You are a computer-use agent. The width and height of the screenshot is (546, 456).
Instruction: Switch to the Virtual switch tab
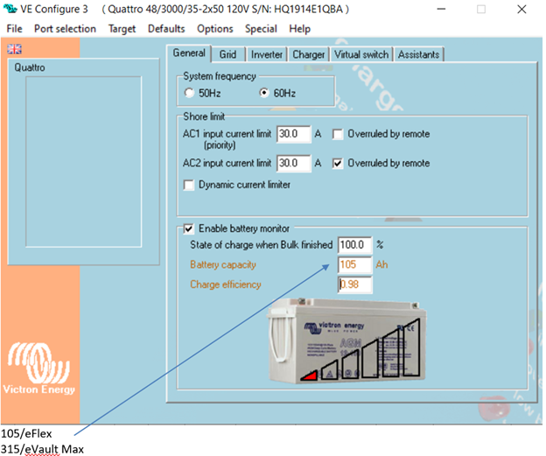[x=361, y=54]
